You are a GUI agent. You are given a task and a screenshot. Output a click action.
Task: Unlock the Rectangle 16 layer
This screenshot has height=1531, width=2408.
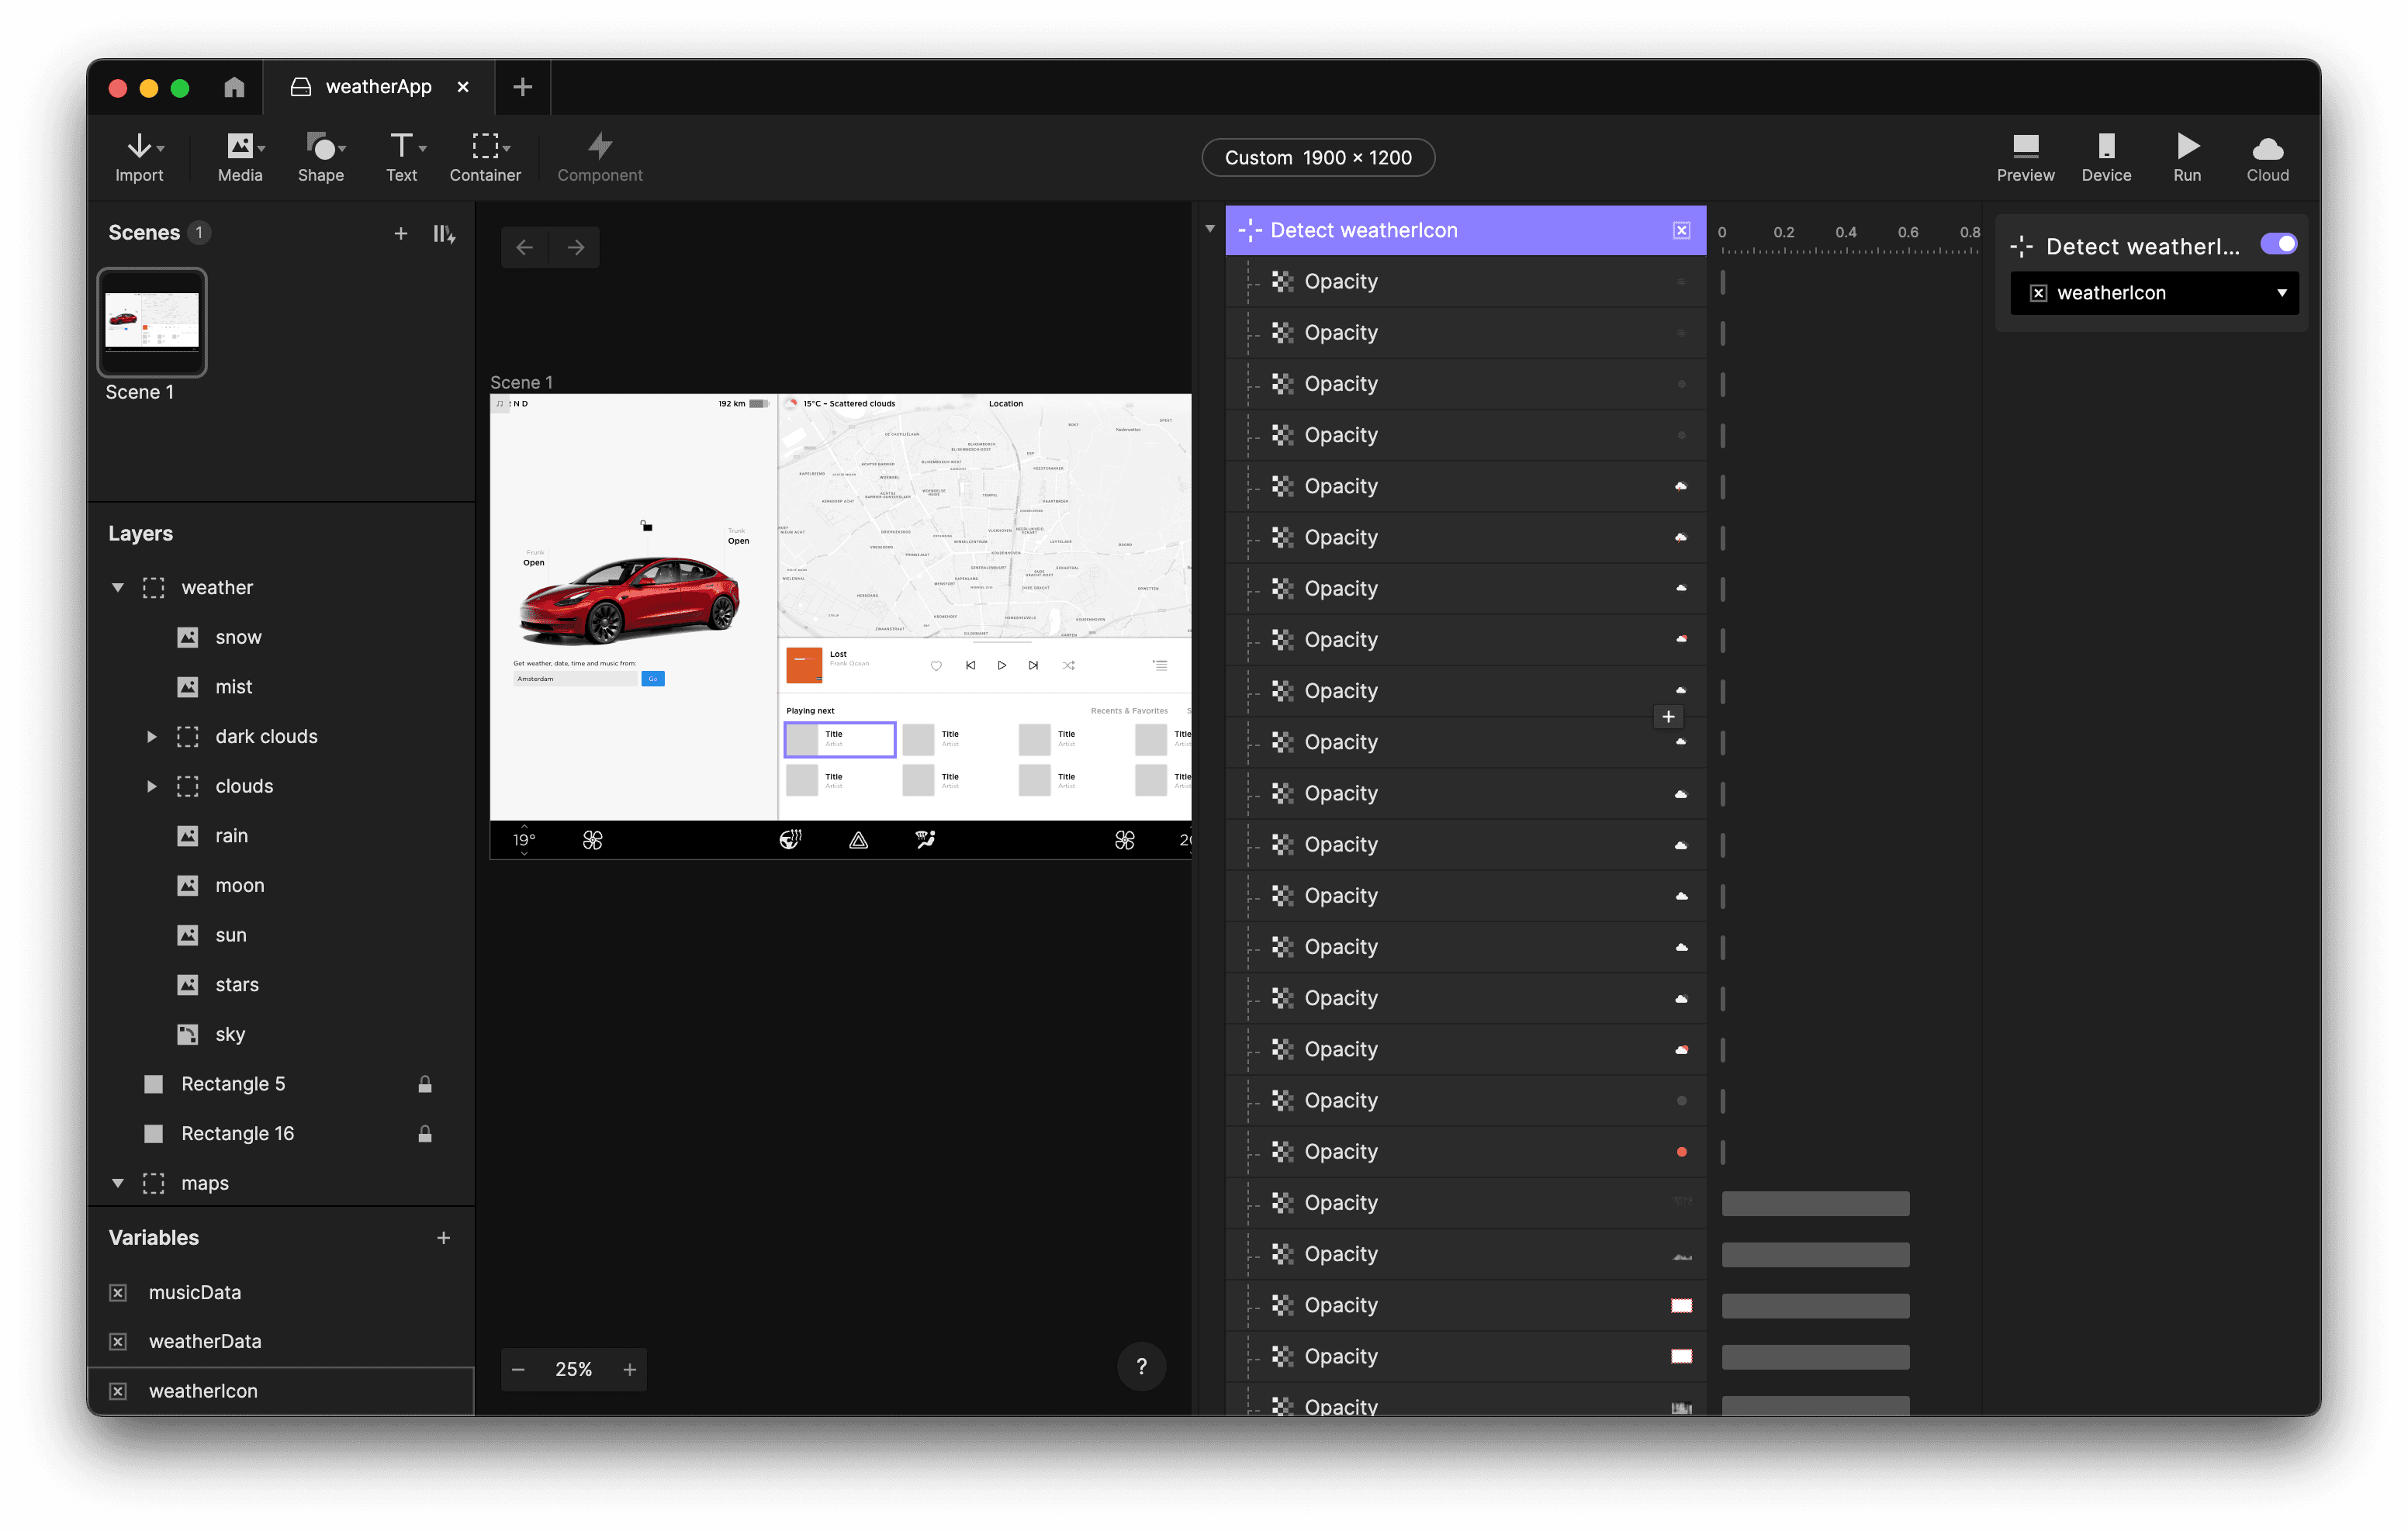[x=425, y=1133]
